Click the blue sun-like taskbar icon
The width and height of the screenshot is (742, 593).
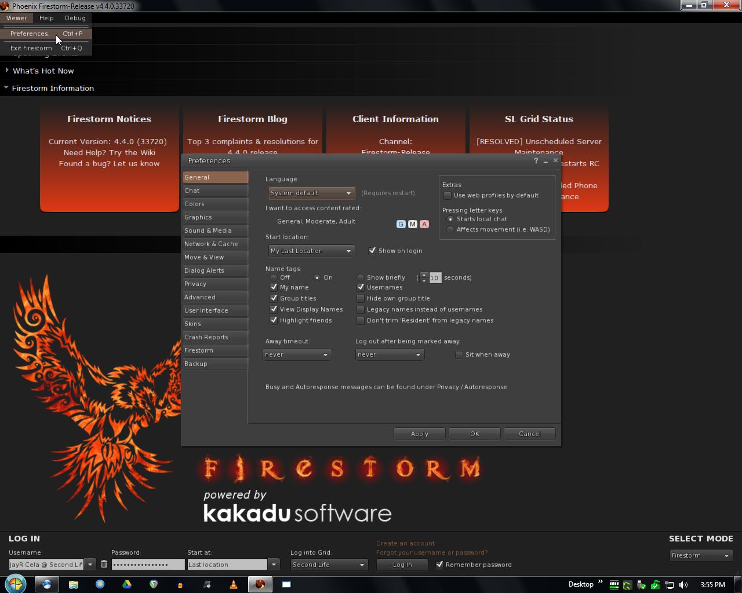coord(100,584)
